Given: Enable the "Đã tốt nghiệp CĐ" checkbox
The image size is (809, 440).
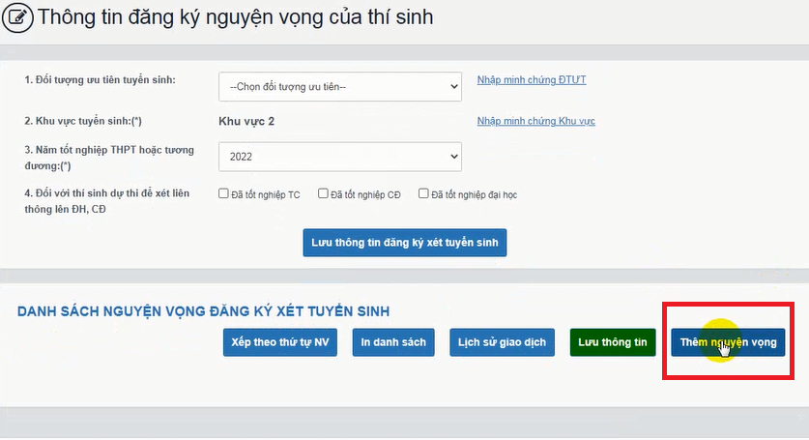Looking at the screenshot, I should 324,193.
